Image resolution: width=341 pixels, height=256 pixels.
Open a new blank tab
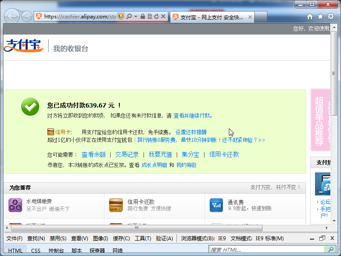point(261,17)
